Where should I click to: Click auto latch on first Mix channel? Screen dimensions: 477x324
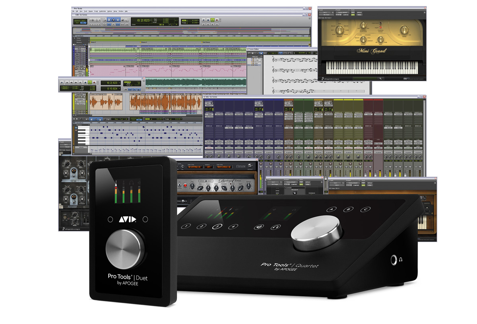click(x=209, y=148)
